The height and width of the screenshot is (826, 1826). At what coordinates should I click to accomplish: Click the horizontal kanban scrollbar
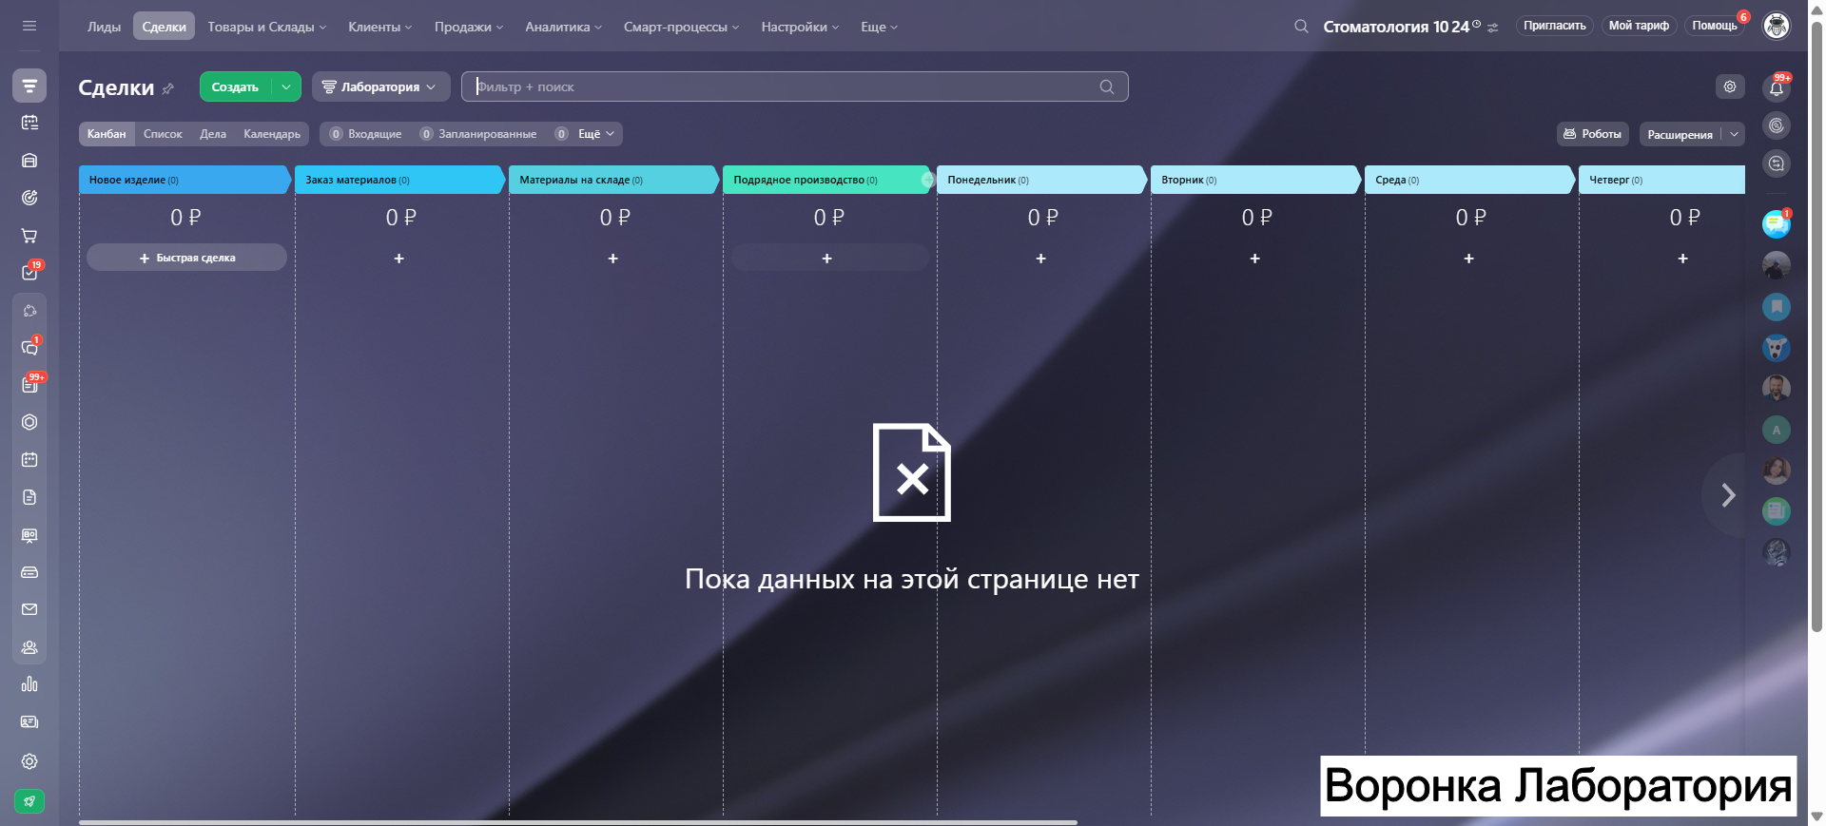[578, 822]
